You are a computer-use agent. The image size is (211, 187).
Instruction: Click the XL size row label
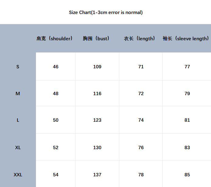tap(18, 148)
